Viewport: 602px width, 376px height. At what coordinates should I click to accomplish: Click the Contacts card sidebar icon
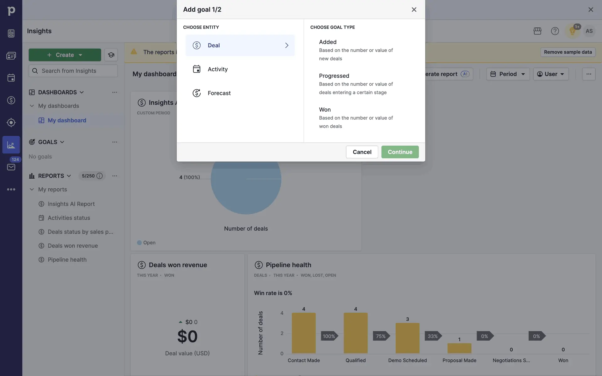tap(11, 56)
